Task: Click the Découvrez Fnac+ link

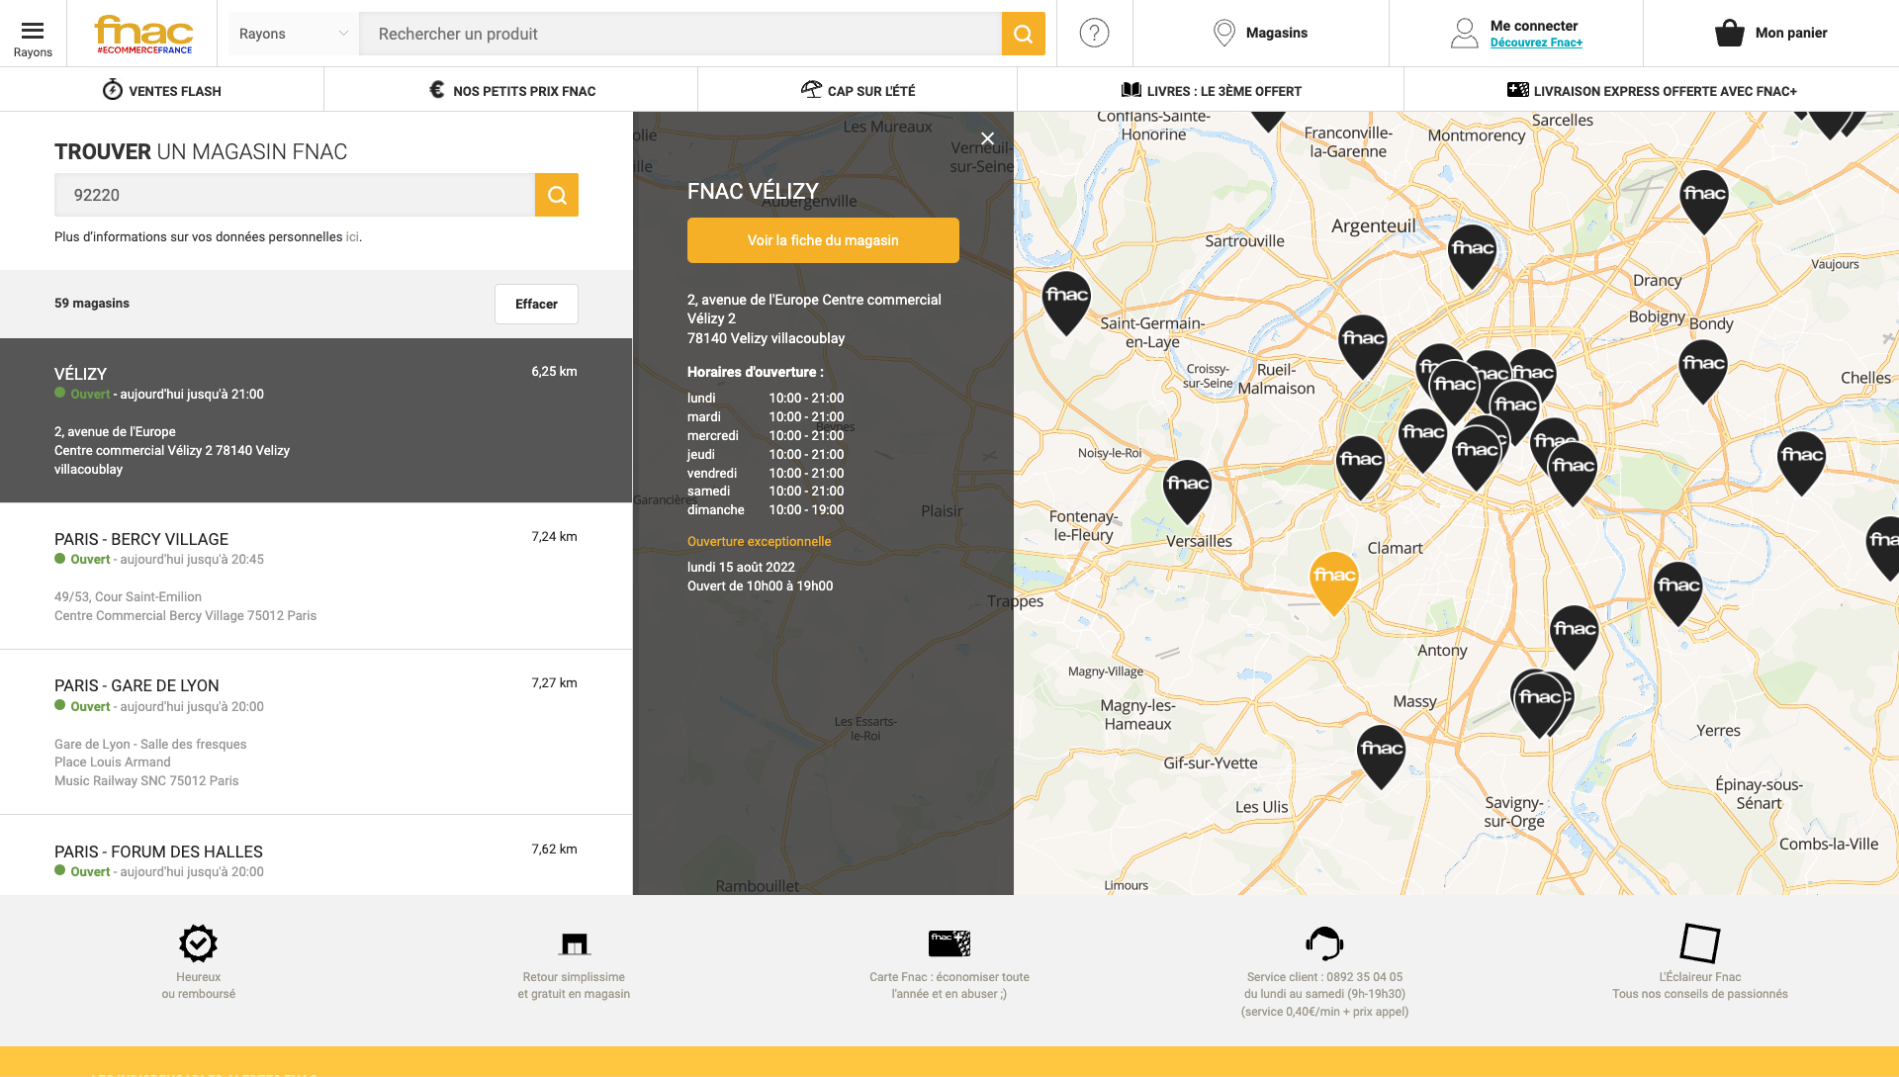Action: (x=1536, y=43)
